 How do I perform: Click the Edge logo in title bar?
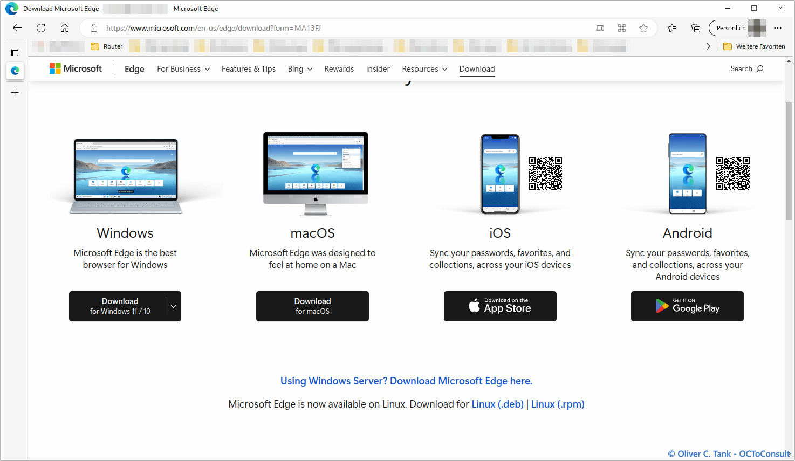click(x=12, y=9)
